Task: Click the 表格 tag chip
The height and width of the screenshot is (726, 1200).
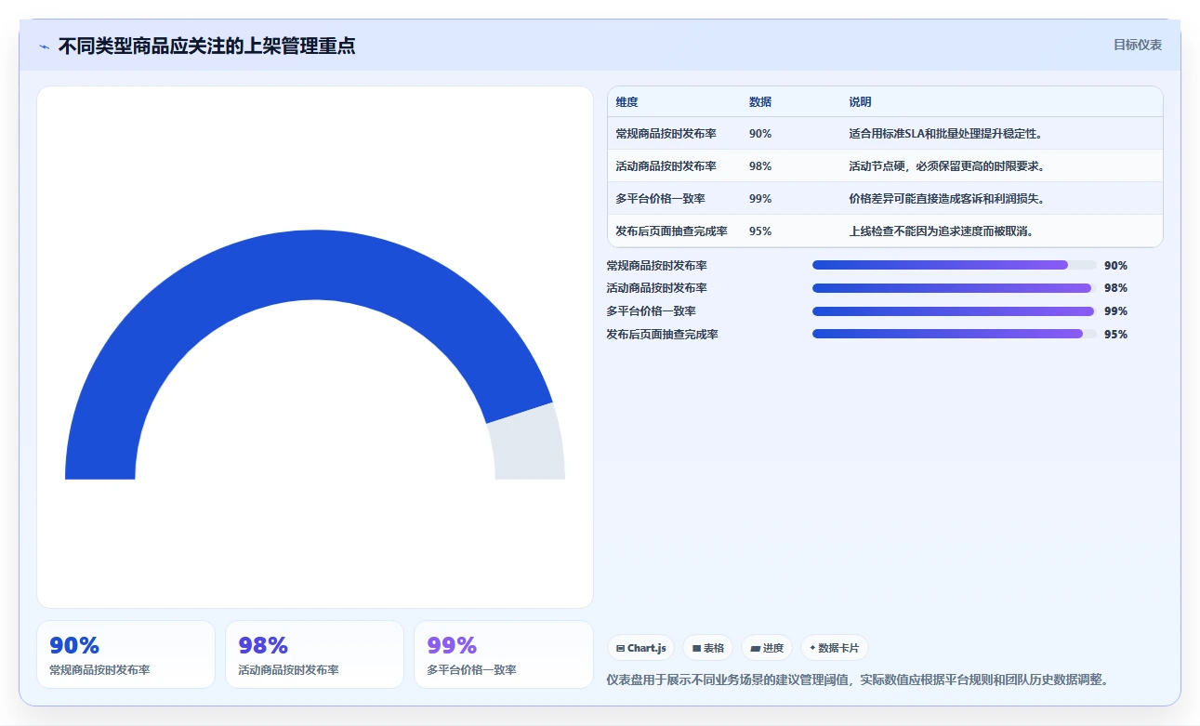Action: point(708,648)
